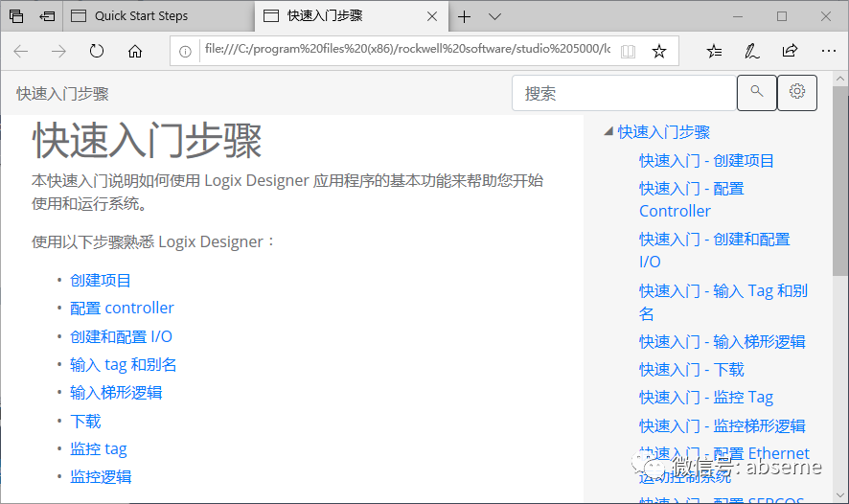Click the address bar URL

pyautogui.click(x=407, y=49)
